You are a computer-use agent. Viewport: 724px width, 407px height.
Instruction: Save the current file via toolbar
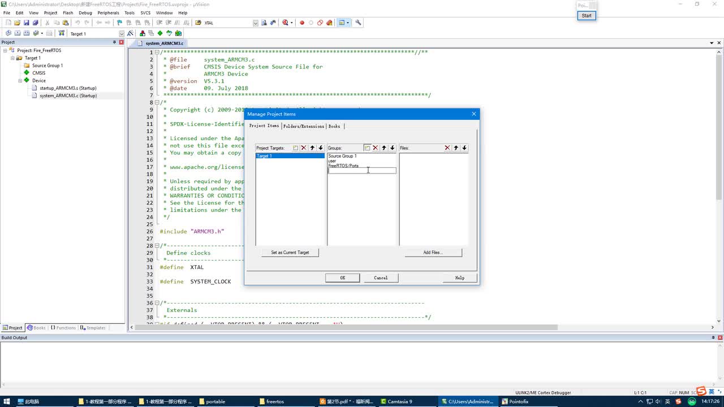26,23
